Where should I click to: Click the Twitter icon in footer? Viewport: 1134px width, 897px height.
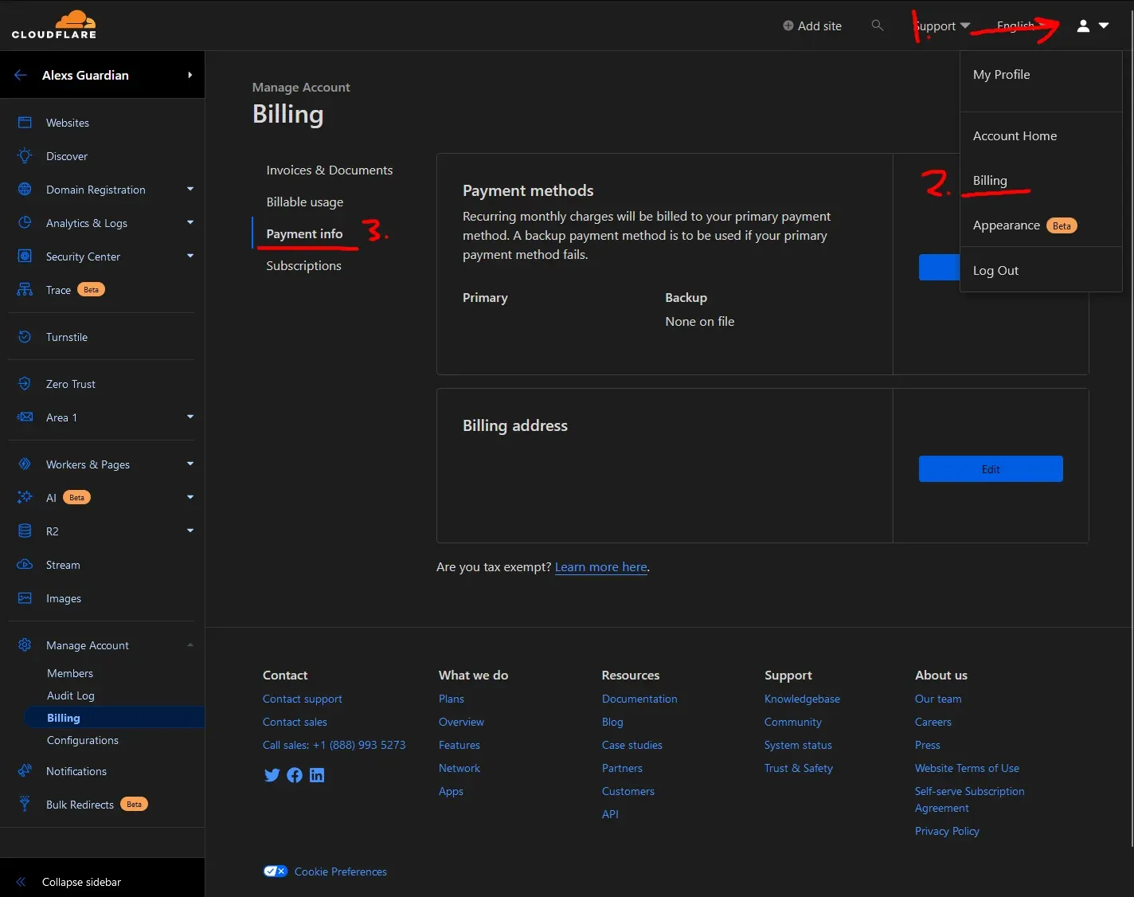pos(272,775)
